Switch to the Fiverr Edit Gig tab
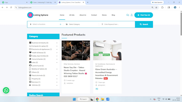The height and width of the screenshot is (102, 182). 43,2
